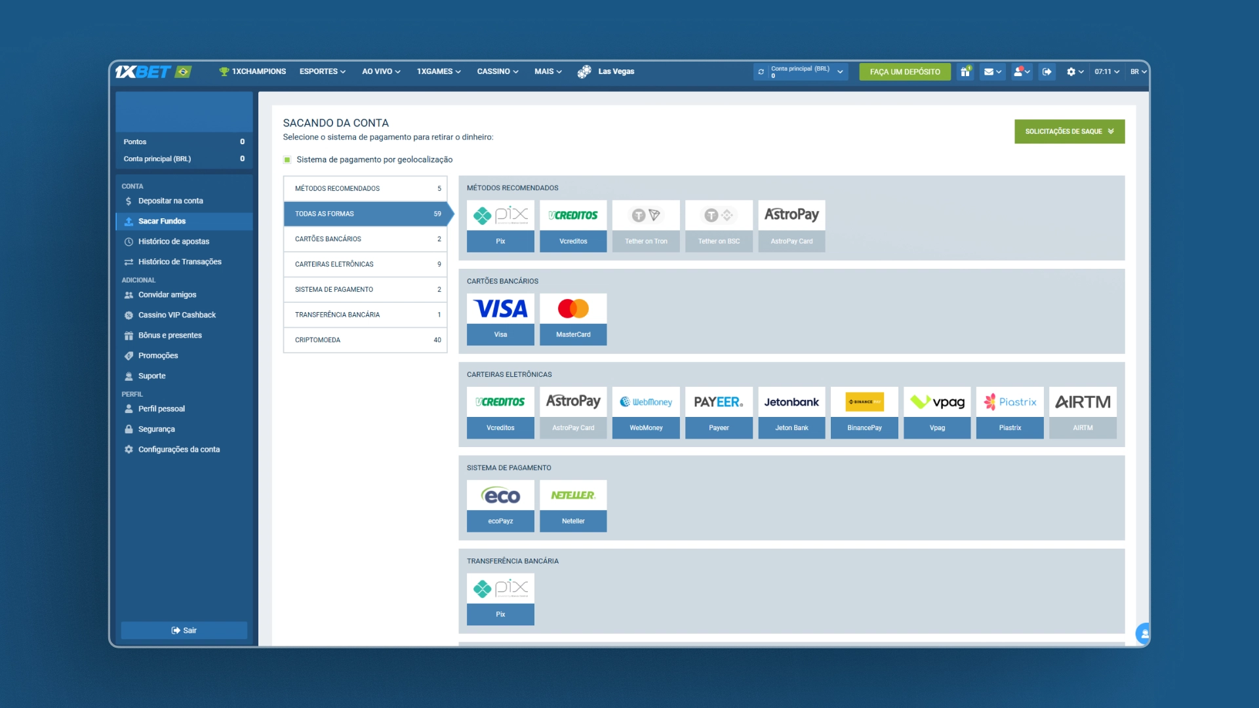This screenshot has width=1259, height=708.
Task: Toggle payment system by geolocation checkbox
Action: click(287, 159)
